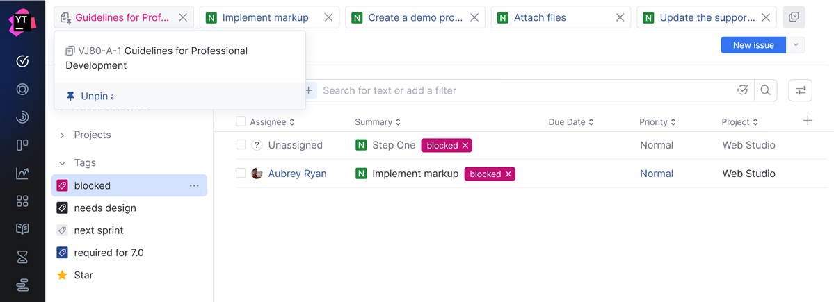
Task: Click the YouTrack logo icon
Action: point(22,21)
